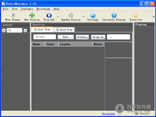Open the Folders dropdown
Image resolution: width=156 pixels, height=117 pixels.
click(82, 37)
